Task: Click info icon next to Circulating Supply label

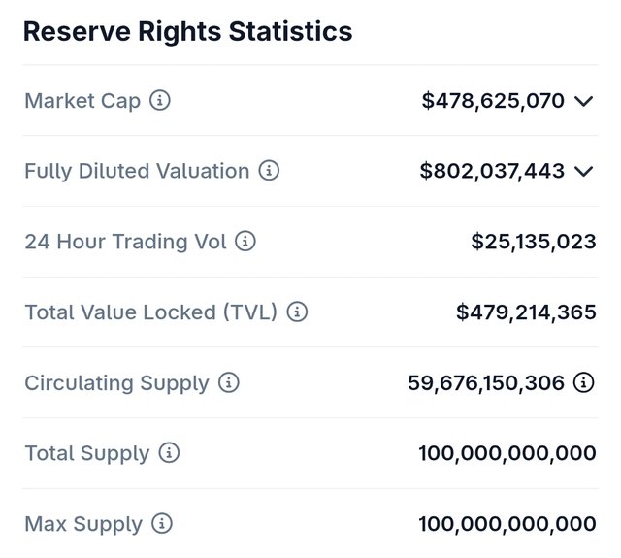Action: pyautogui.click(x=228, y=383)
